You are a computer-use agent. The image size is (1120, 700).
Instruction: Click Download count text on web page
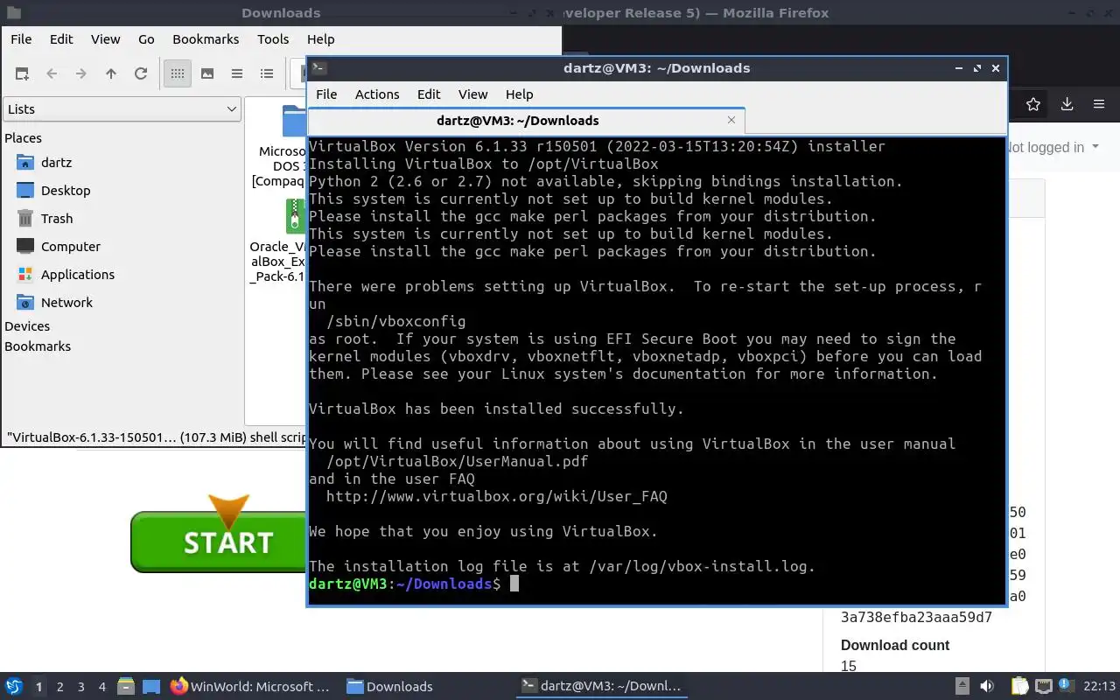click(895, 645)
